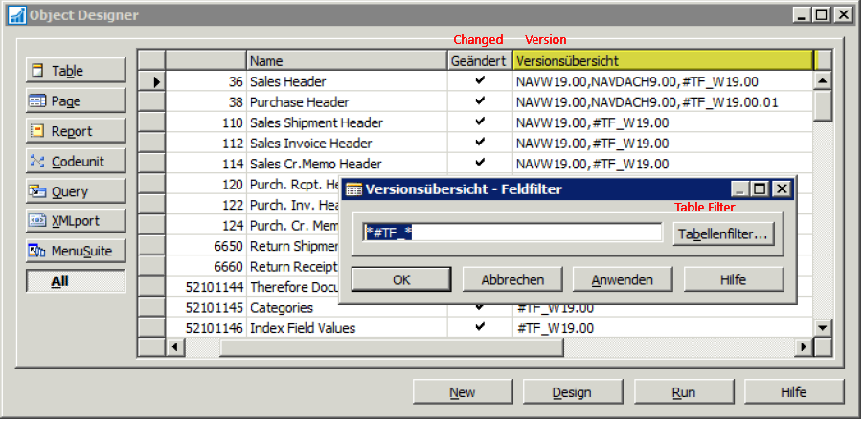Select the Codeunit object type button
The width and height of the screenshot is (863, 421).
[x=76, y=162]
